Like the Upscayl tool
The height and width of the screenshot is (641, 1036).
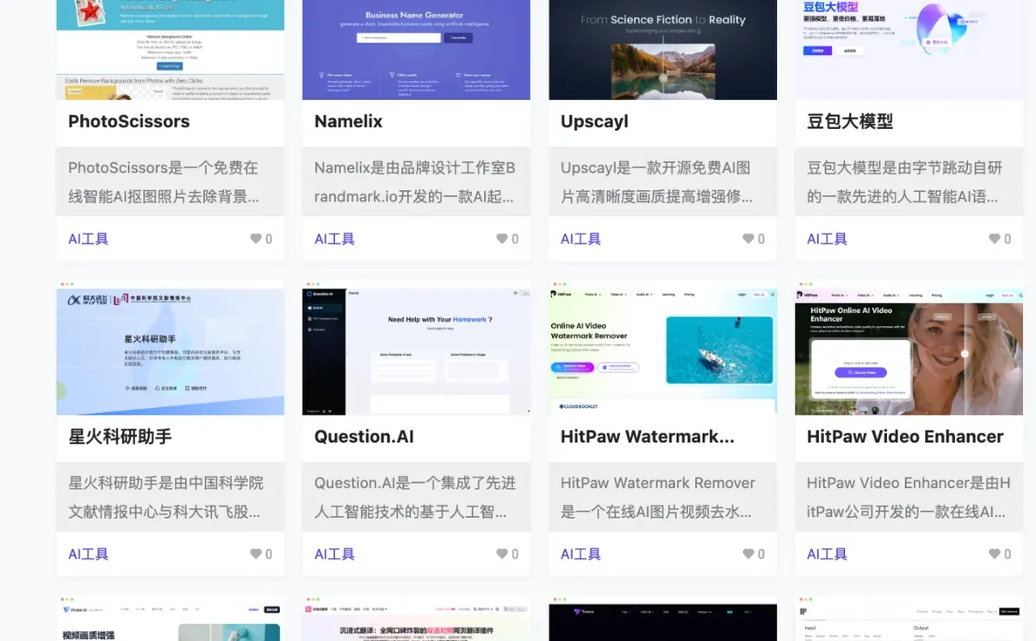pos(746,238)
